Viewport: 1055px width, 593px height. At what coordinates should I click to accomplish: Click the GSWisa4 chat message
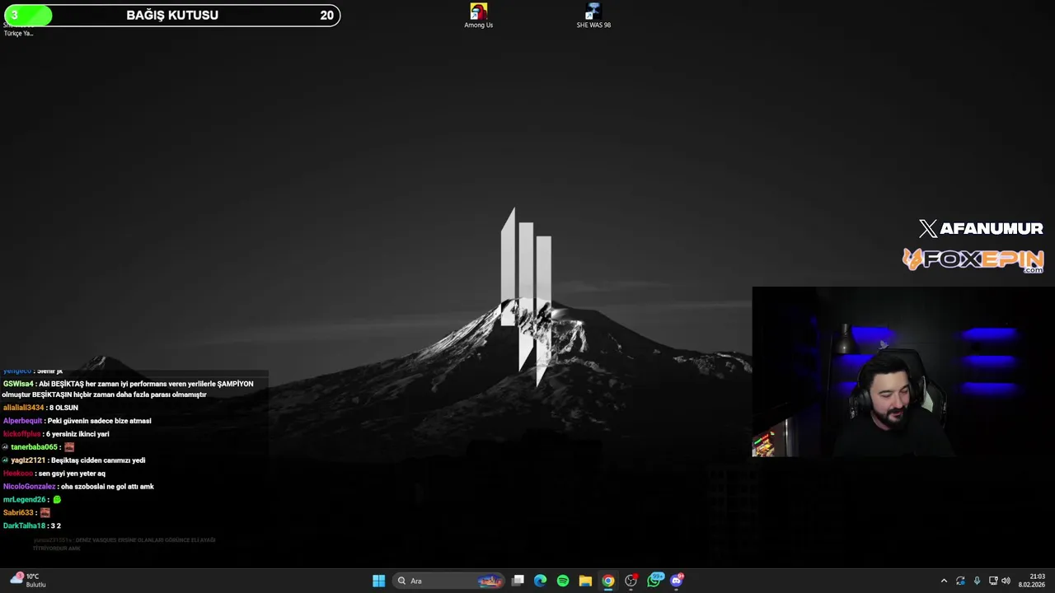[x=128, y=389]
